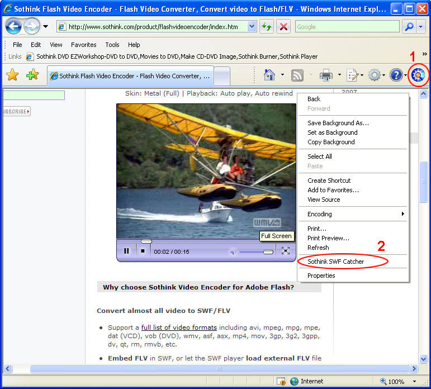Click the Forward arrow navigation button

click(32, 26)
